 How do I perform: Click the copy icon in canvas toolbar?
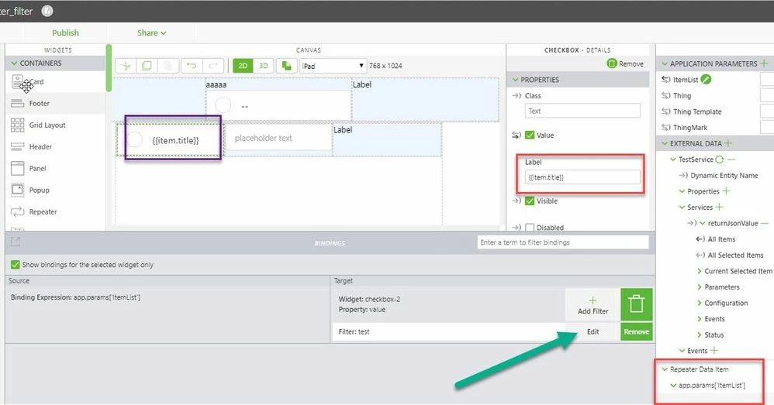147,66
